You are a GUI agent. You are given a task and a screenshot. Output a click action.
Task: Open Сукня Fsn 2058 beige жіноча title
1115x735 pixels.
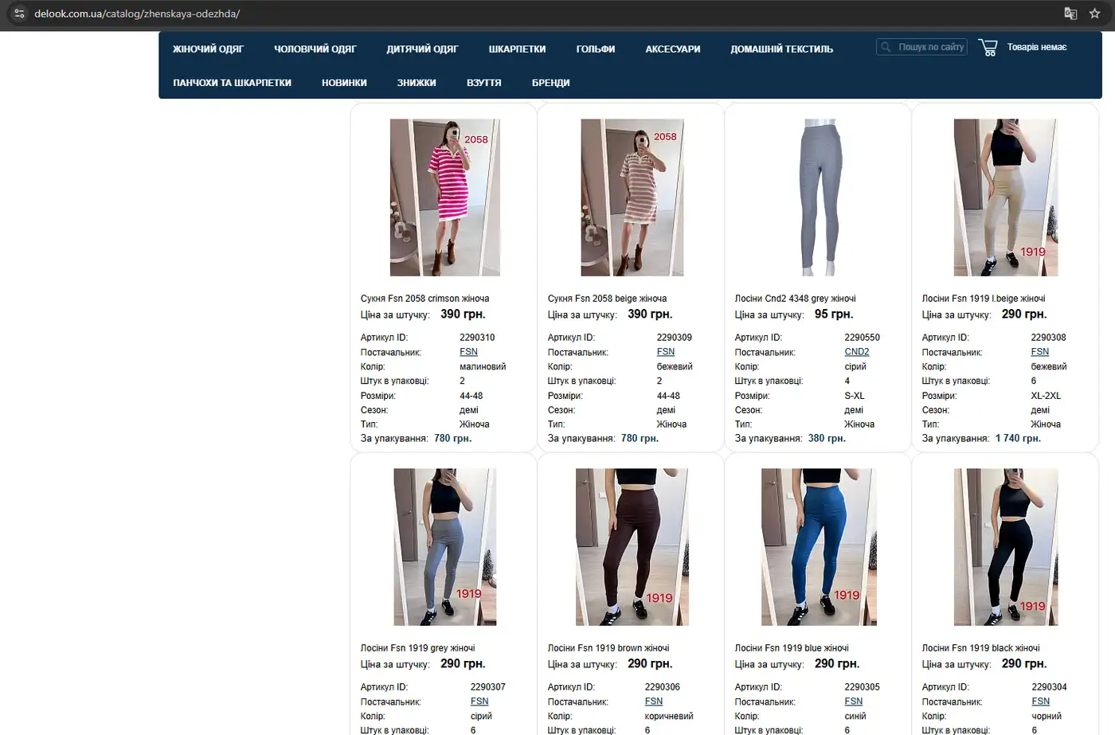click(607, 299)
